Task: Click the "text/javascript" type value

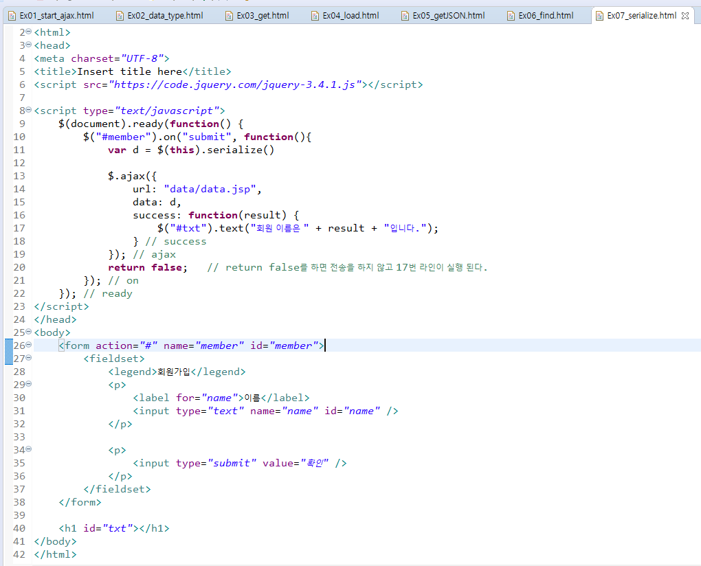Action: [167, 111]
